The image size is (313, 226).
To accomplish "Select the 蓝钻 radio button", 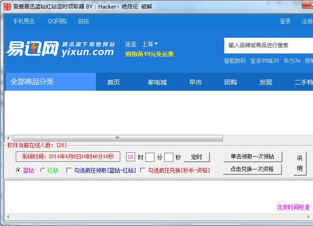I will click(18, 170).
